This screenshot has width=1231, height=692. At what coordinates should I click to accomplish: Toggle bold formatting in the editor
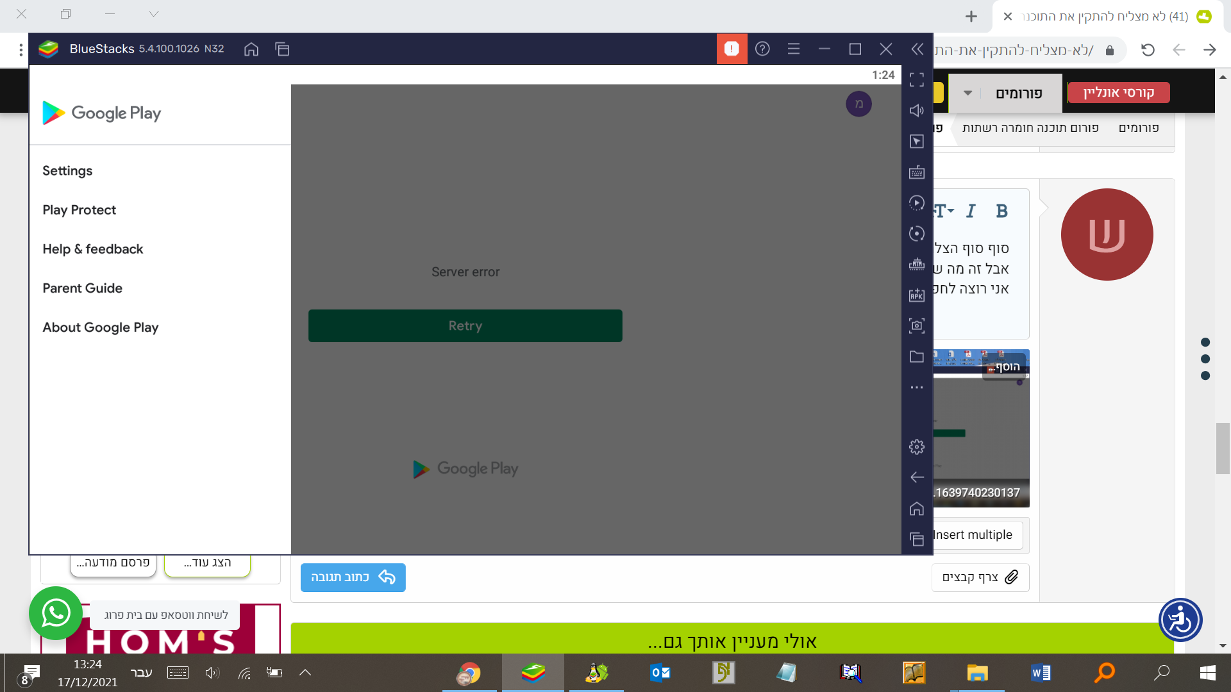tap(1001, 211)
